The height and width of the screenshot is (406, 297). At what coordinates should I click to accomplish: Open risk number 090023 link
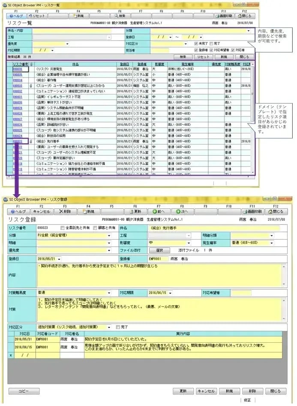(x=18, y=141)
